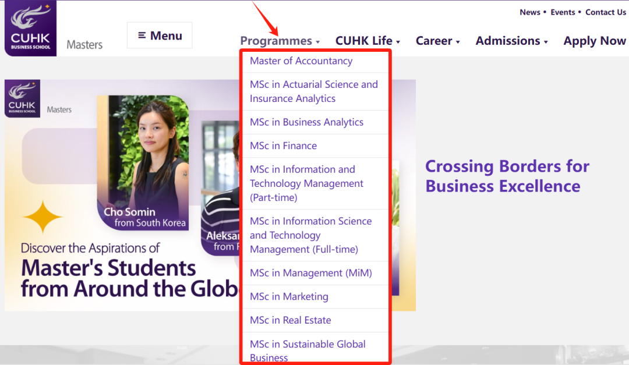The image size is (629, 365).
Task: Open the hamburger Menu button
Action: pyautogui.click(x=160, y=36)
